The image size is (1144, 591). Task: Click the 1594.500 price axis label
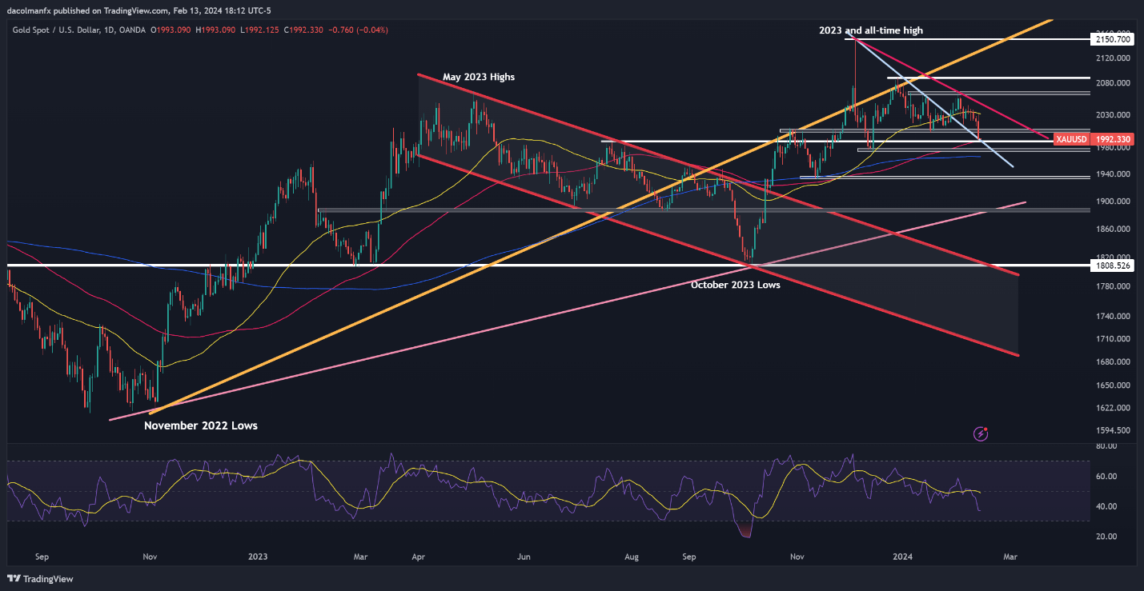point(1112,430)
